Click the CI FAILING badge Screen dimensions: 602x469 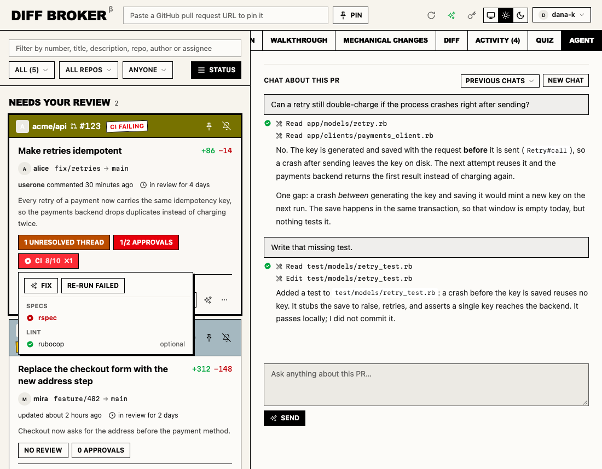click(x=127, y=126)
